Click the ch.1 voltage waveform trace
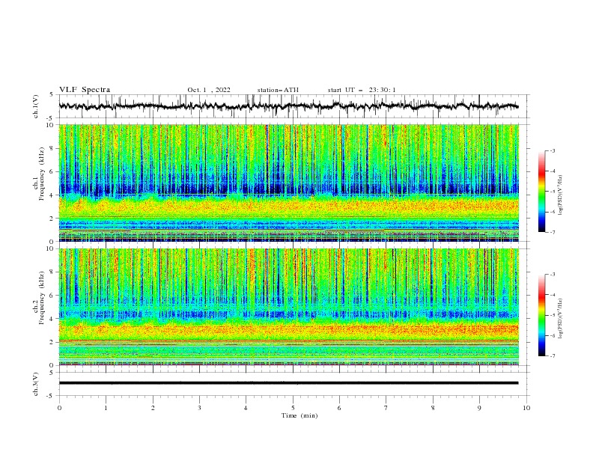Image resolution: width=593 pixels, height=458 pixels. click(288, 106)
